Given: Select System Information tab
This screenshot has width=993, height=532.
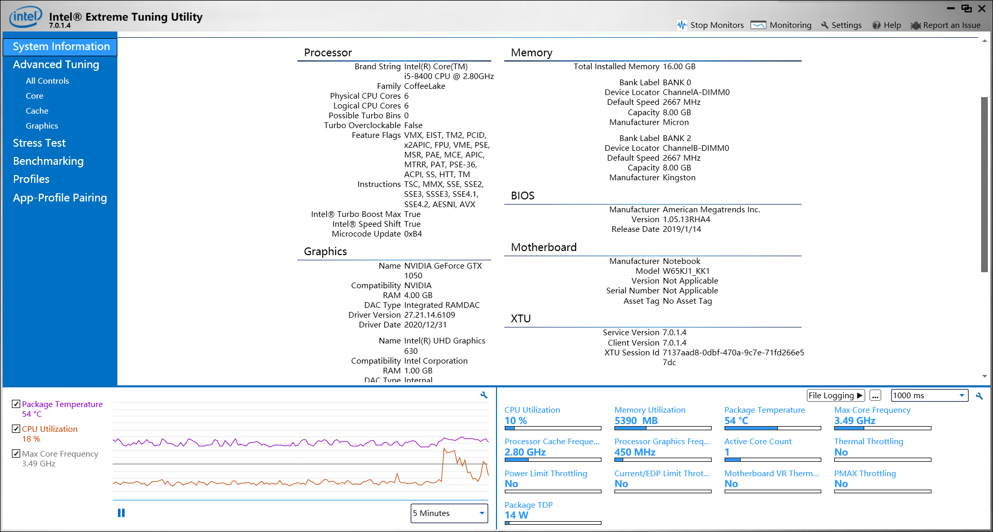Looking at the screenshot, I should click(60, 46).
